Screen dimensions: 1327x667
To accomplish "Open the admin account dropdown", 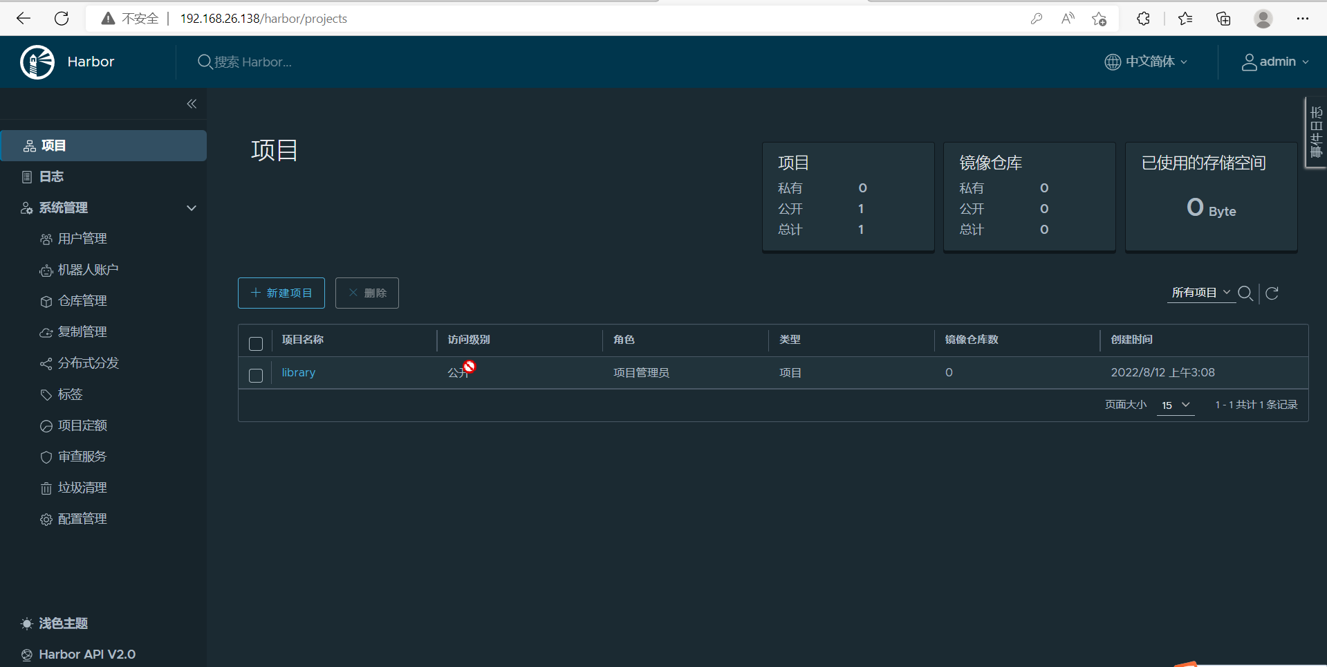I will click(x=1275, y=62).
